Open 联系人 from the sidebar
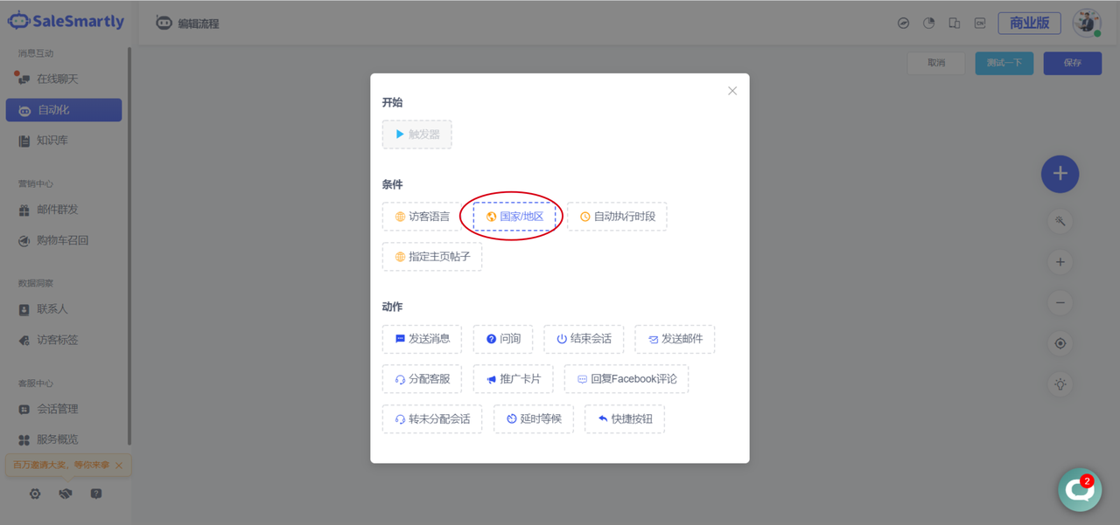Image resolution: width=1120 pixels, height=525 pixels. pos(52,309)
